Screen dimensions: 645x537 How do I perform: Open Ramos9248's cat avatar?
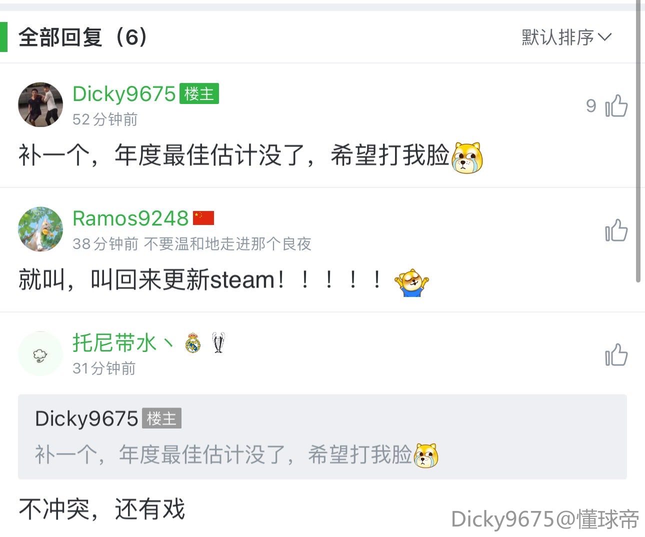tap(40, 229)
